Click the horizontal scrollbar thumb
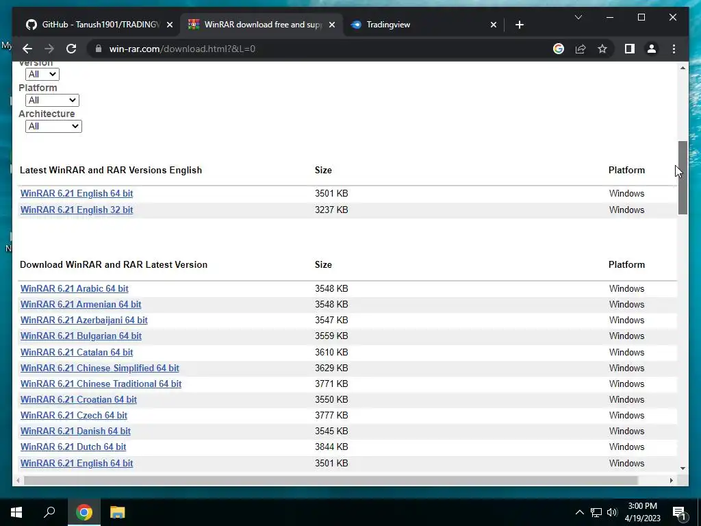701x526 pixels. (331, 480)
